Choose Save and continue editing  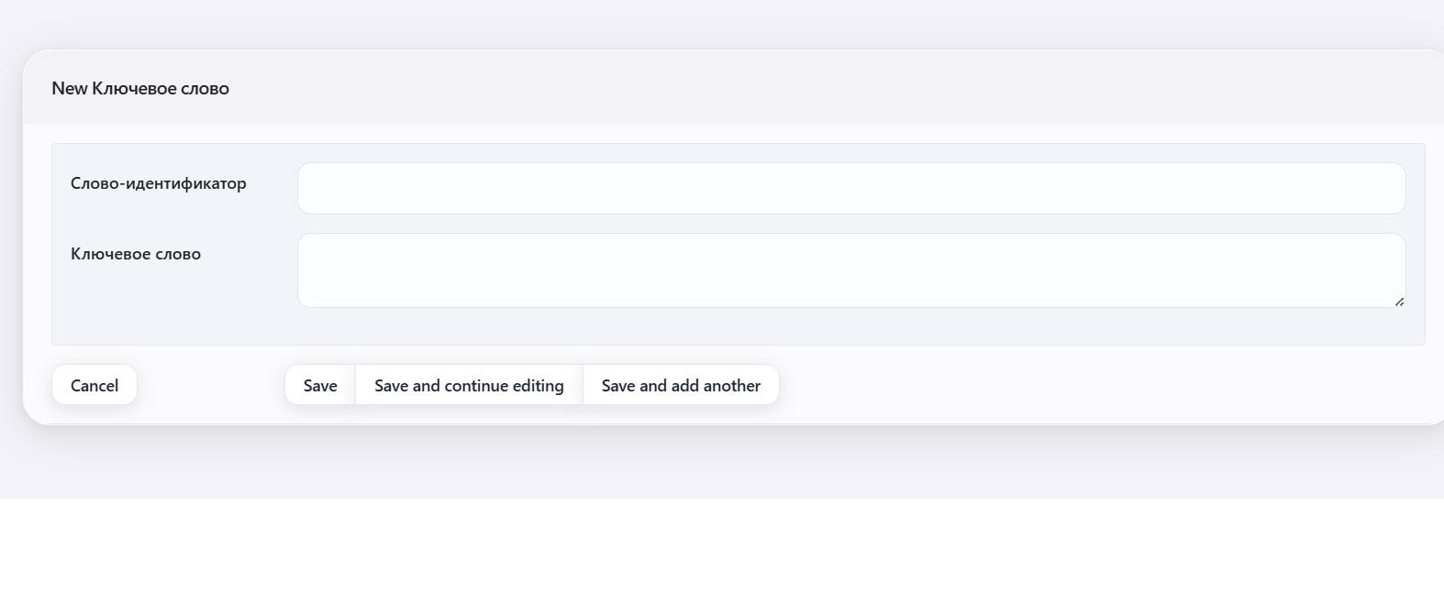point(469,385)
